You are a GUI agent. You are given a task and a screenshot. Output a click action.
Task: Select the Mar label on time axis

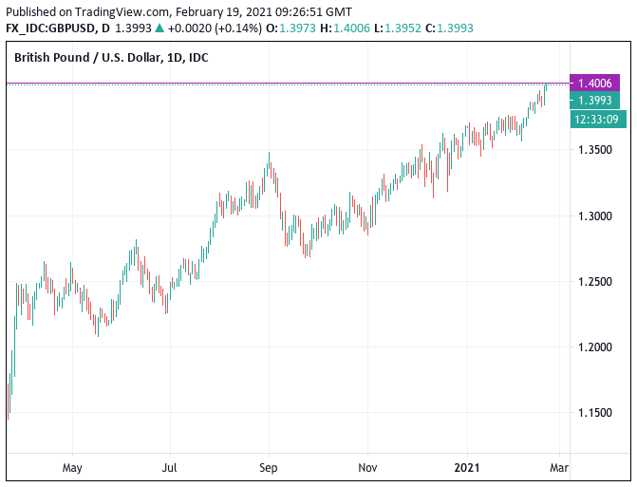pos(559,467)
